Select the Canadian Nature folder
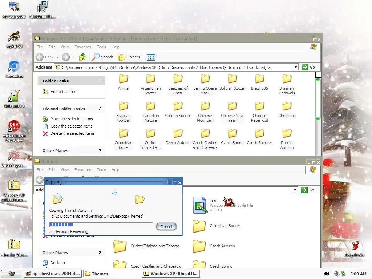 pyautogui.click(x=151, y=112)
